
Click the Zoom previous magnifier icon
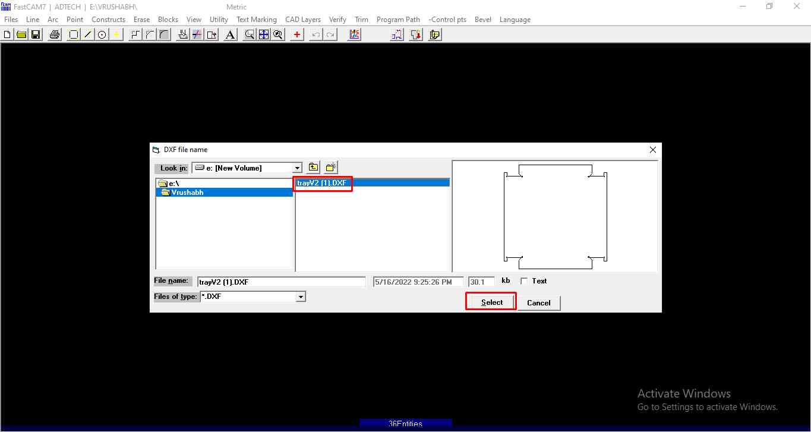coord(278,34)
